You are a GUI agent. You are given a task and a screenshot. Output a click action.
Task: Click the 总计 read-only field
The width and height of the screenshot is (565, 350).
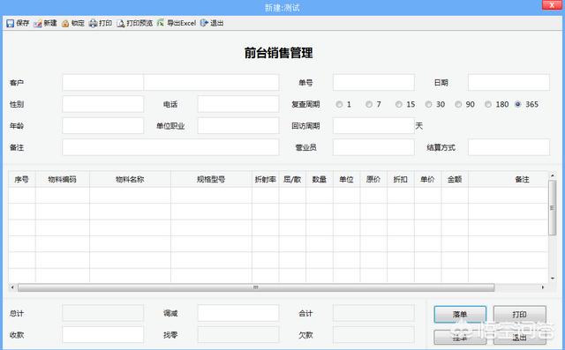click(103, 313)
